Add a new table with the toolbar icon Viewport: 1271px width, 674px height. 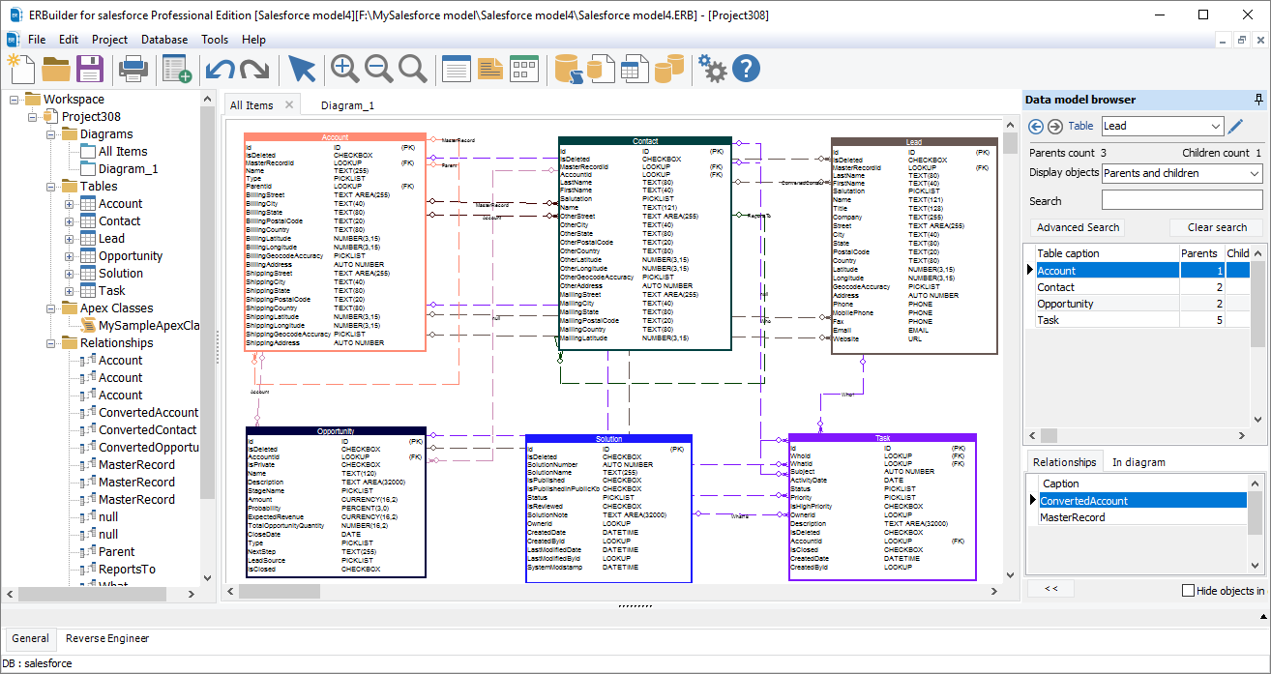click(x=176, y=69)
